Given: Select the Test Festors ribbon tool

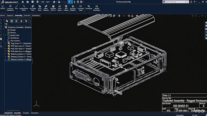Looking at the screenshot, I should (66, 8).
